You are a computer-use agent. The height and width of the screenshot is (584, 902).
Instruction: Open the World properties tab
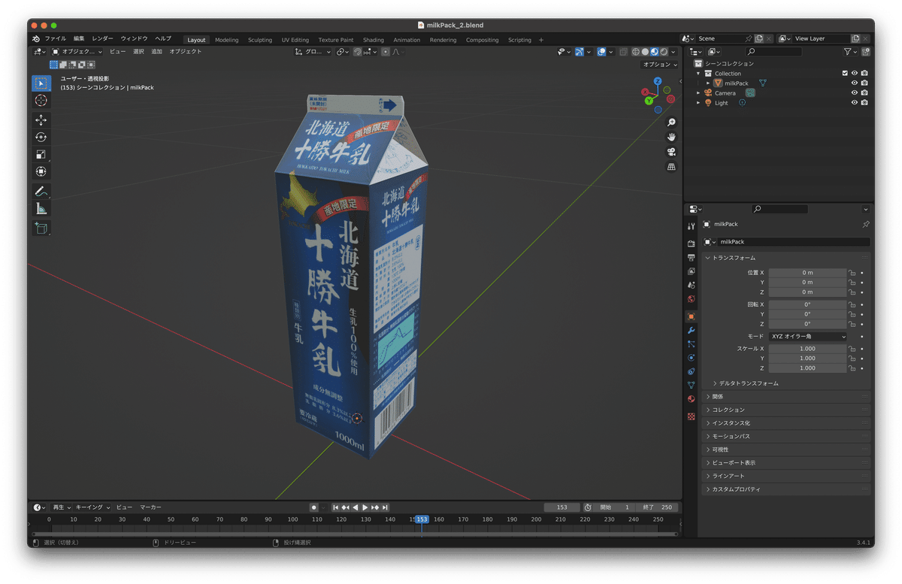(x=692, y=299)
